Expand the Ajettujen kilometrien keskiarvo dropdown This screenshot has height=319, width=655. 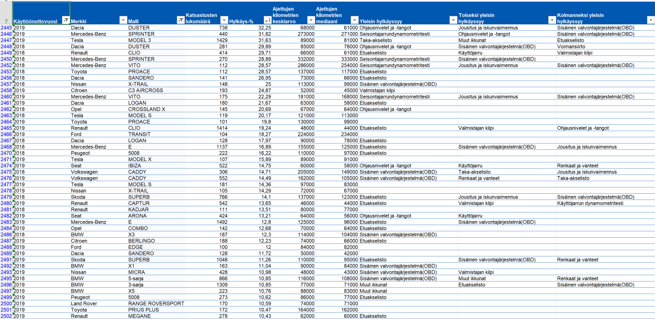point(311,20)
